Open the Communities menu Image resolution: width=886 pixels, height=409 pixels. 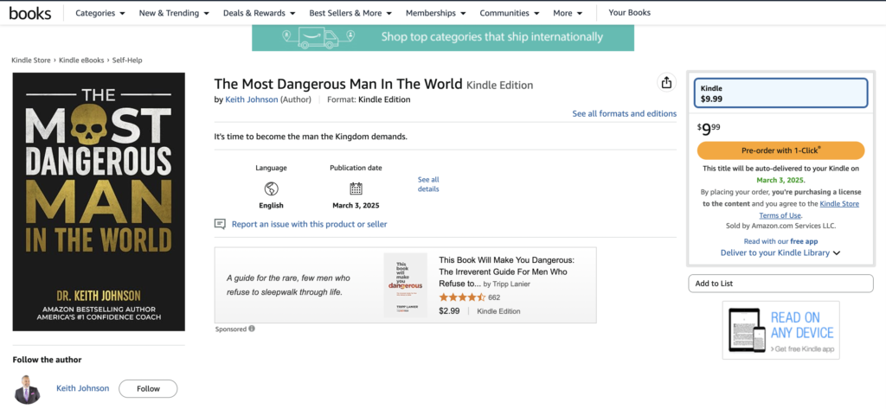point(509,13)
